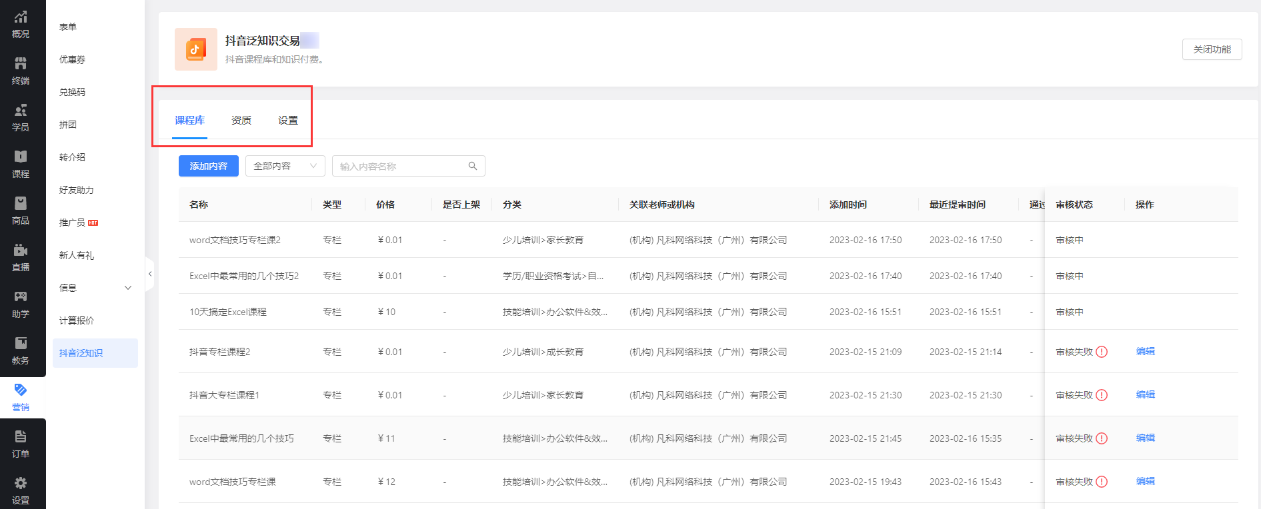Expand the 信息 submenu chevron
The height and width of the screenshot is (509, 1261).
pos(128,288)
